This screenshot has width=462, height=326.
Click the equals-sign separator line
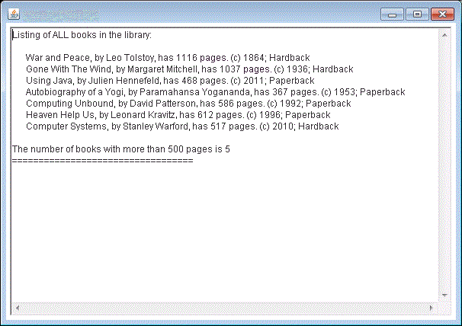[x=103, y=161]
